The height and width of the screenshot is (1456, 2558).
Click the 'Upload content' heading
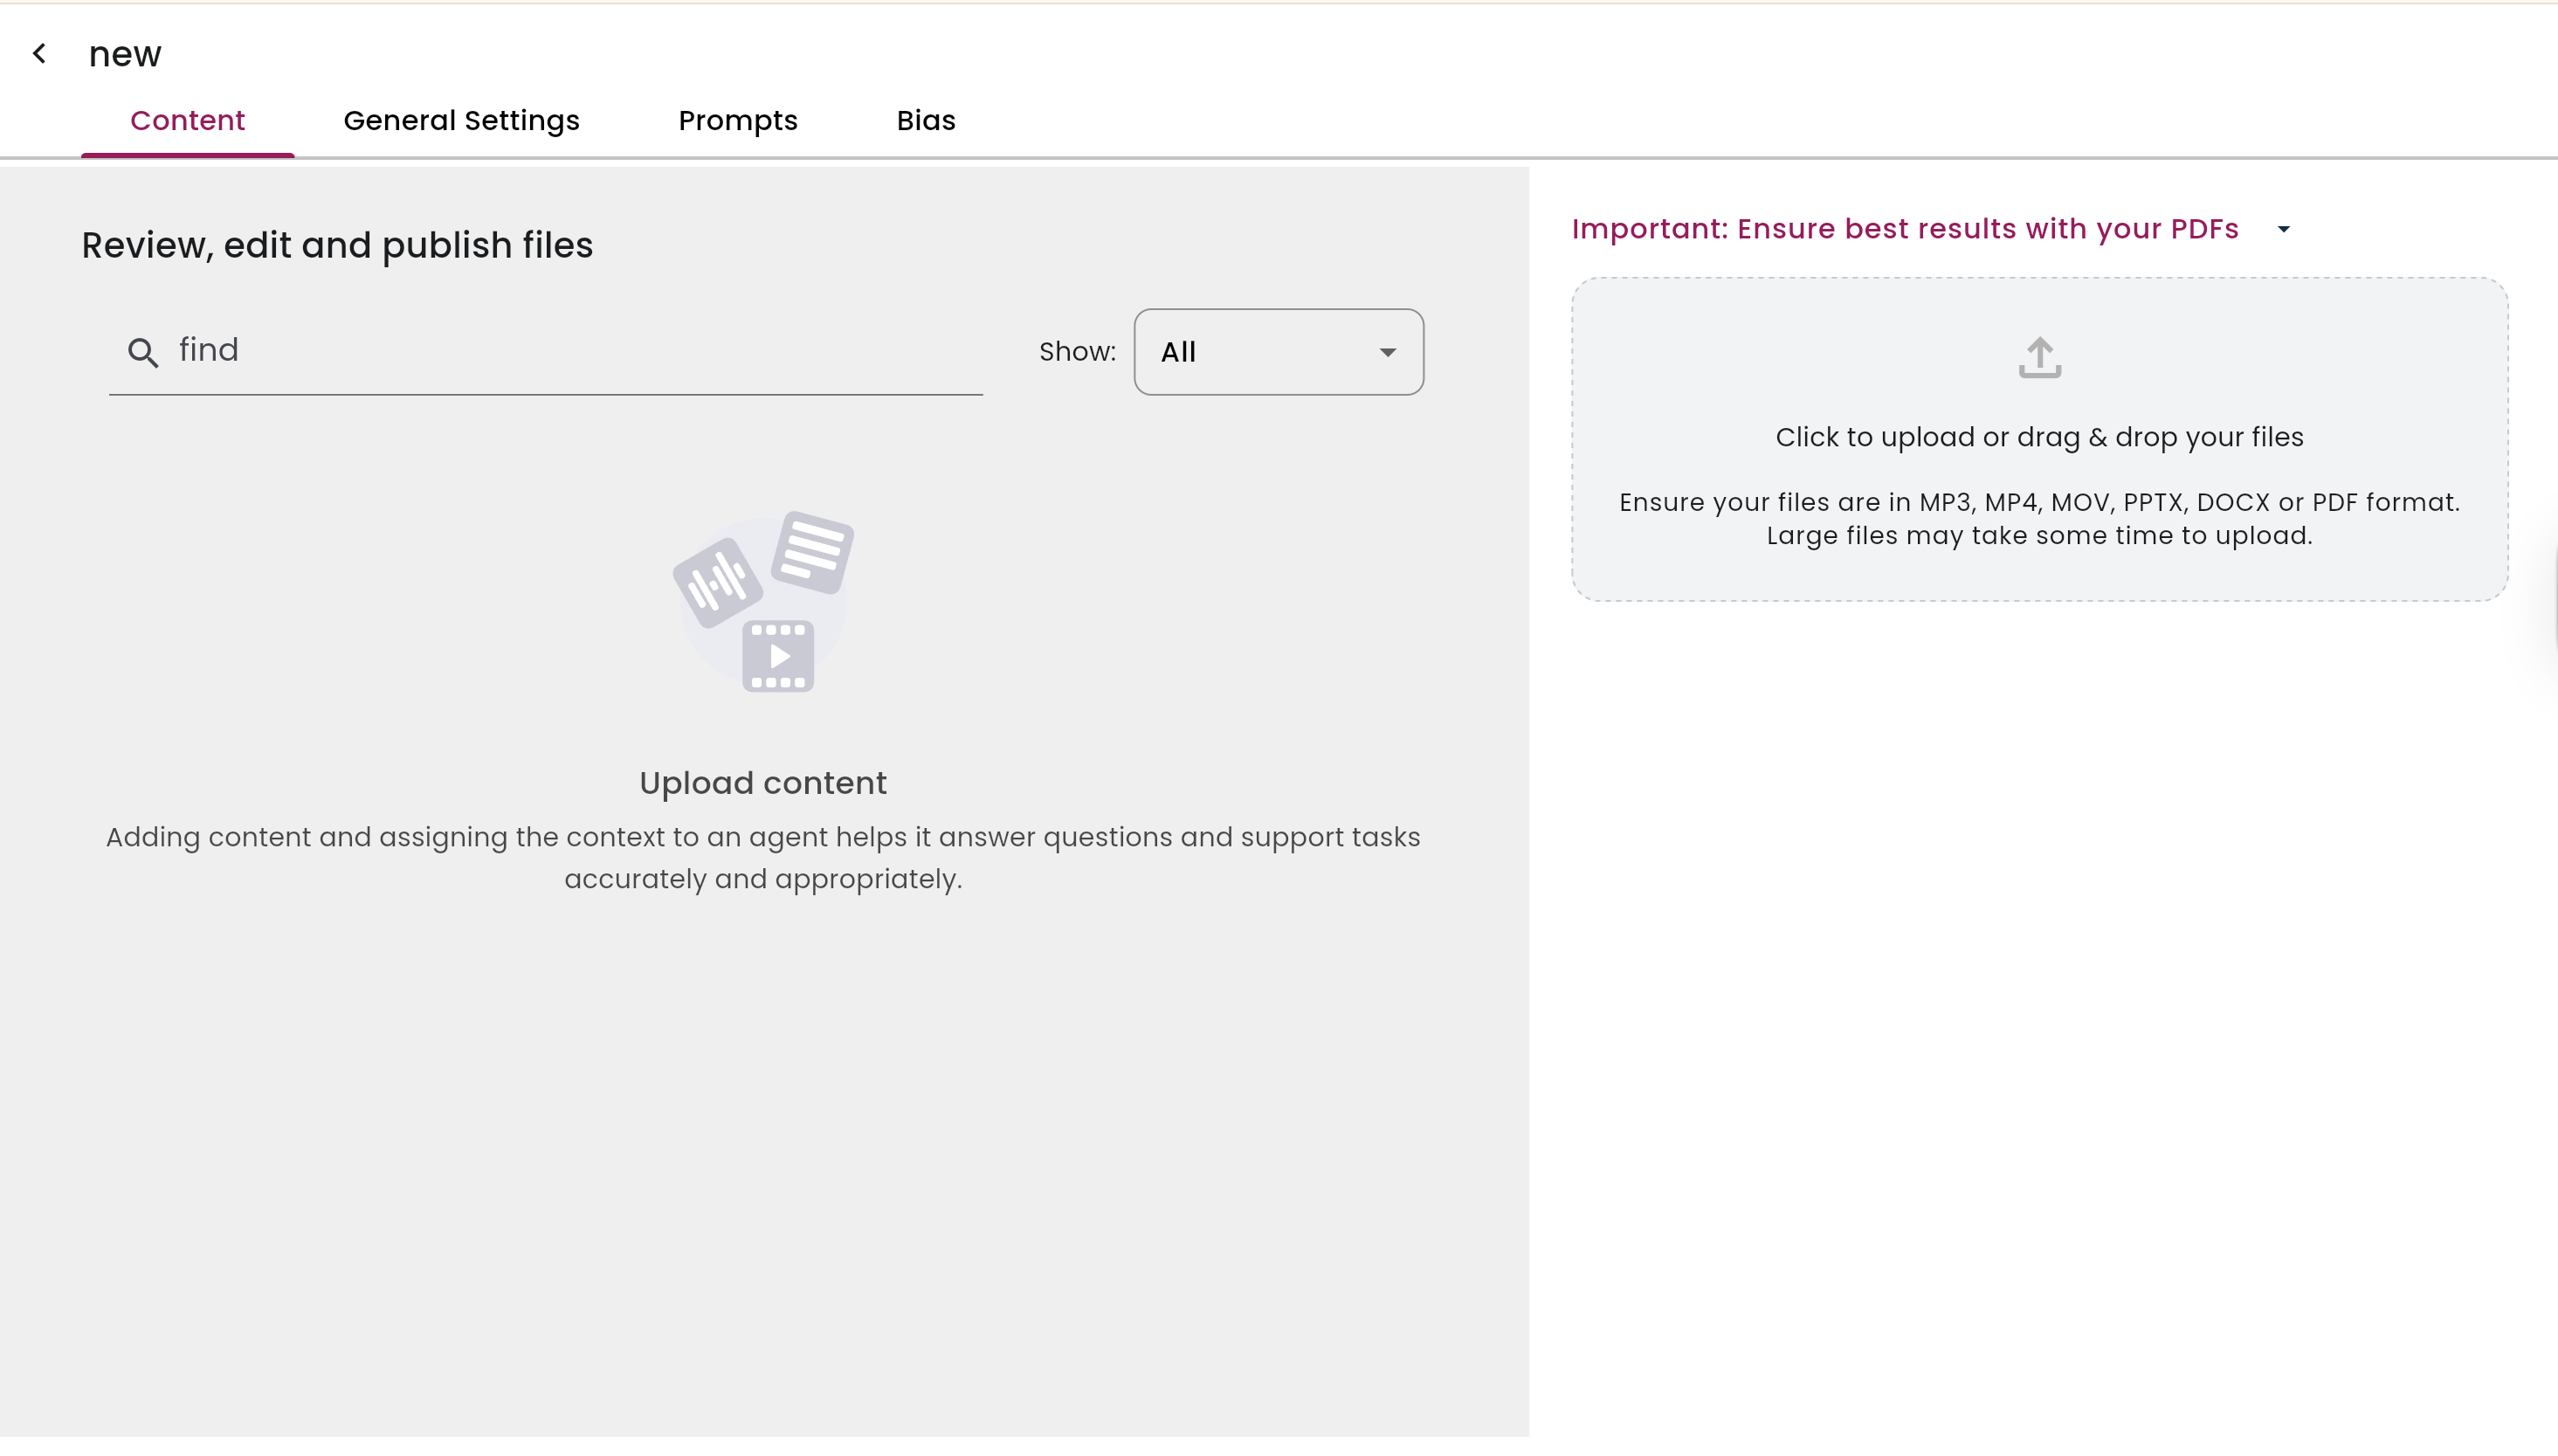(763, 783)
